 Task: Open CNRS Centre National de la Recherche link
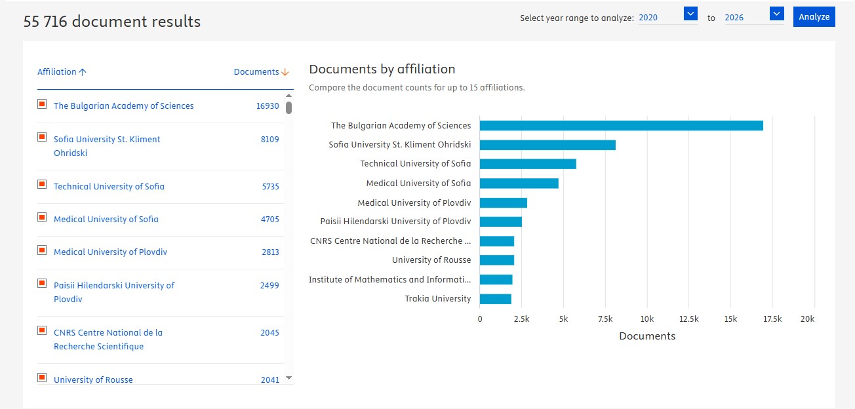(x=108, y=340)
